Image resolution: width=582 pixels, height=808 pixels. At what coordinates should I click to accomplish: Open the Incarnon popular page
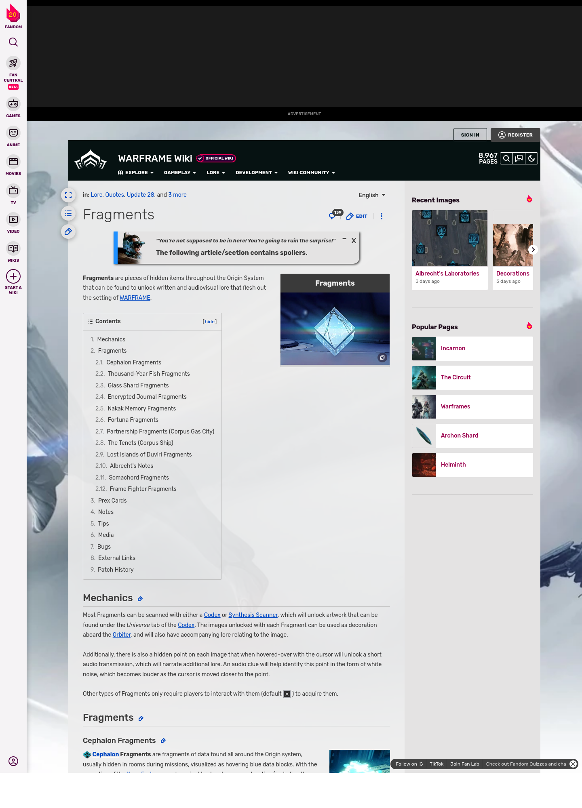click(472, 349)
